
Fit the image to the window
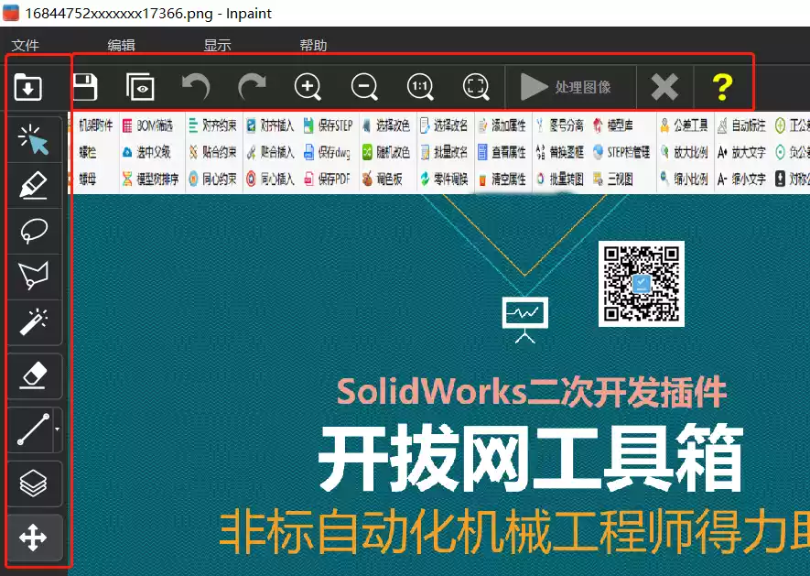476,86
